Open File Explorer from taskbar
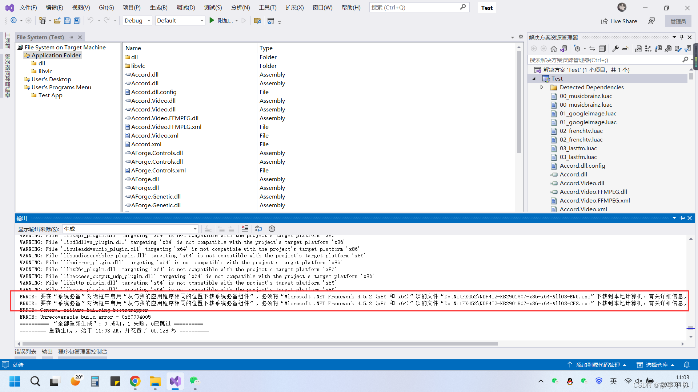The height and width of the screenshot is (392, 698). click(155, 381)
